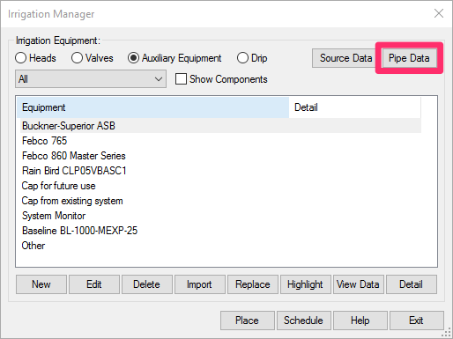Select Buckner-Superior ASB in the list
The width and height of the screenshot is (453, 339).
pyautogui.click(x=221, y=126)
